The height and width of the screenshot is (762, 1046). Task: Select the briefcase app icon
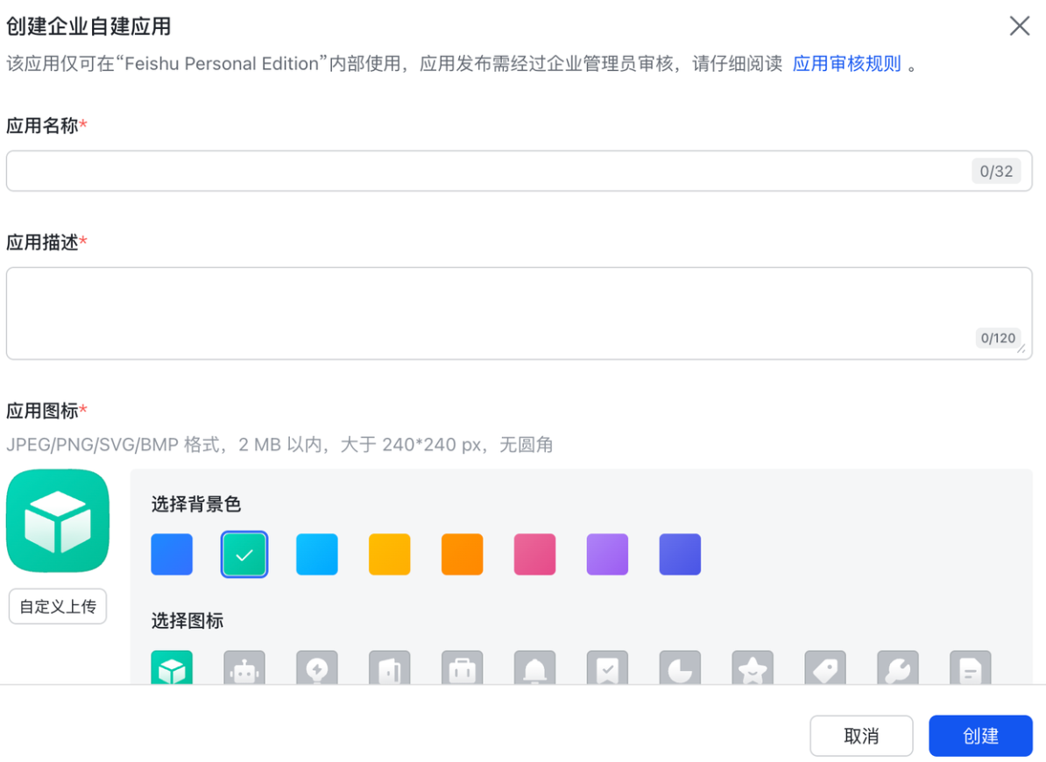(463, 667)
